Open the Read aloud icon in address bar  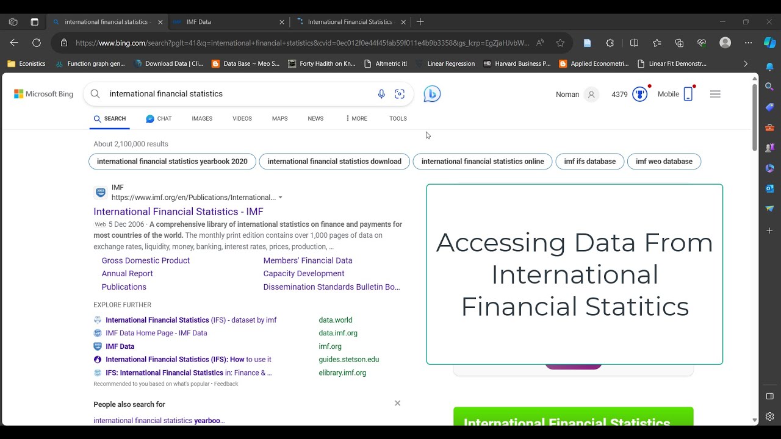(540, 43)
